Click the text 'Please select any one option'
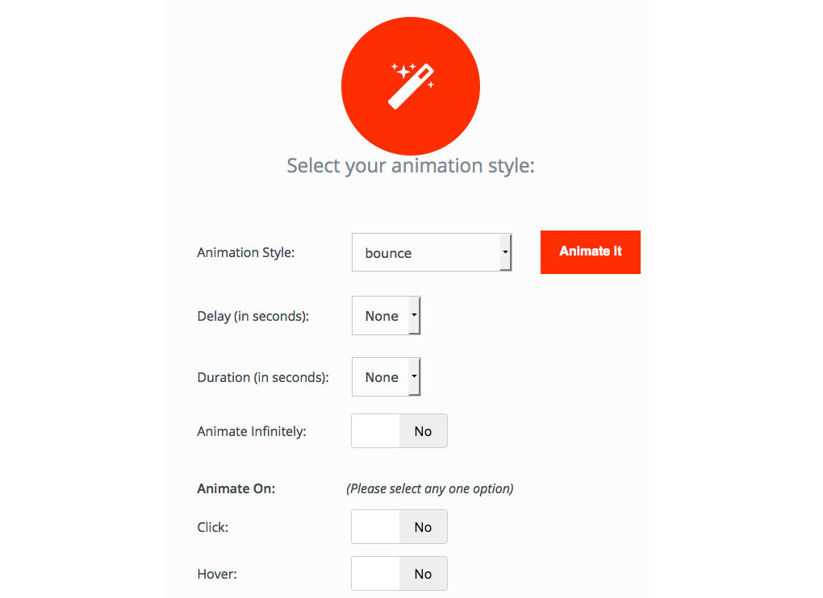 (431, 488)
